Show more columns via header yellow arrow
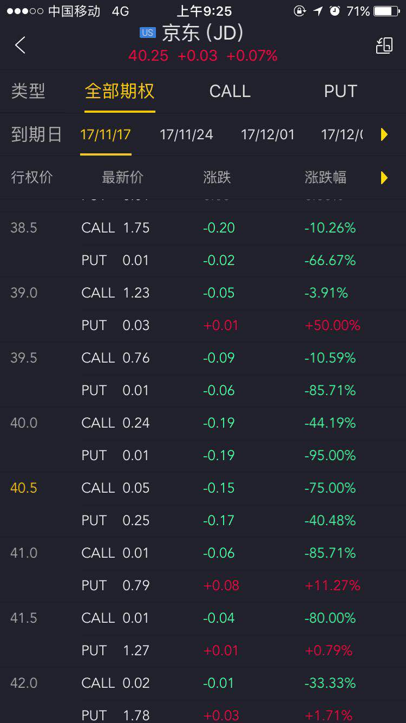 tap(384, 177)
